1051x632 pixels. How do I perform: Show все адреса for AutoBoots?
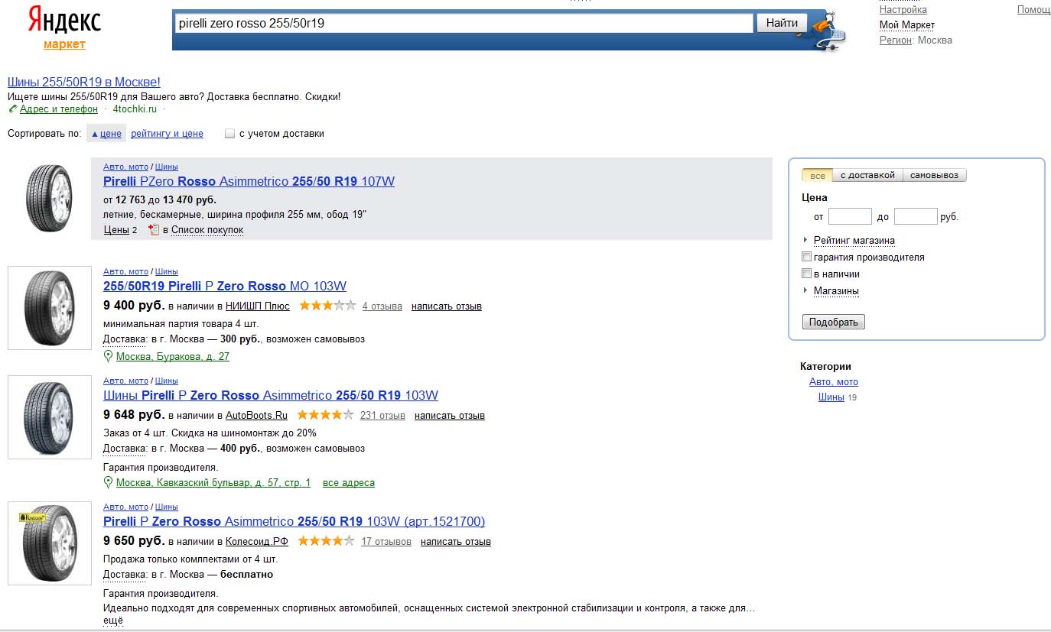click(349, 483)
